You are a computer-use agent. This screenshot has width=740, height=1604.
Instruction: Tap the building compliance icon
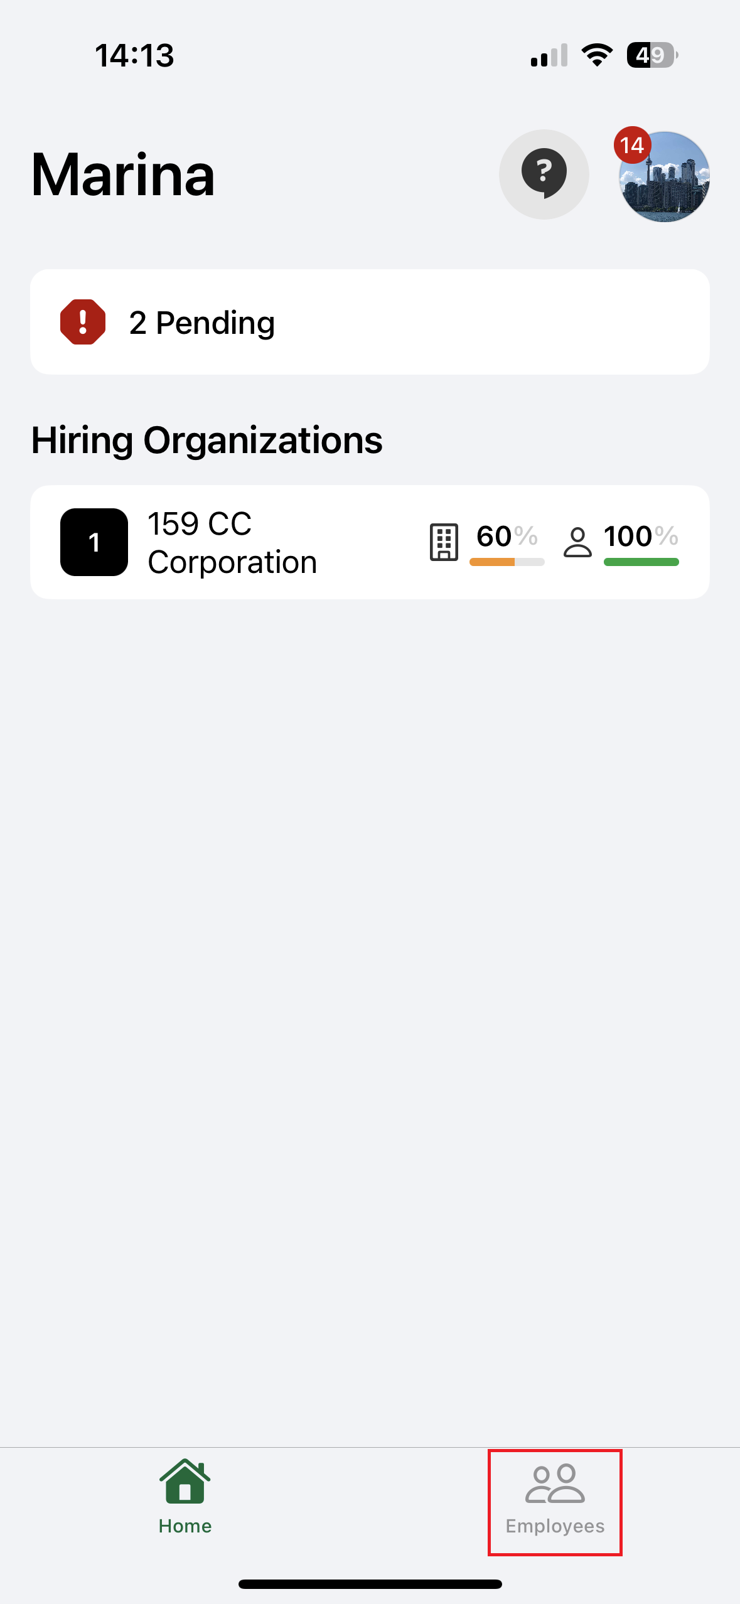coord(444,542)
